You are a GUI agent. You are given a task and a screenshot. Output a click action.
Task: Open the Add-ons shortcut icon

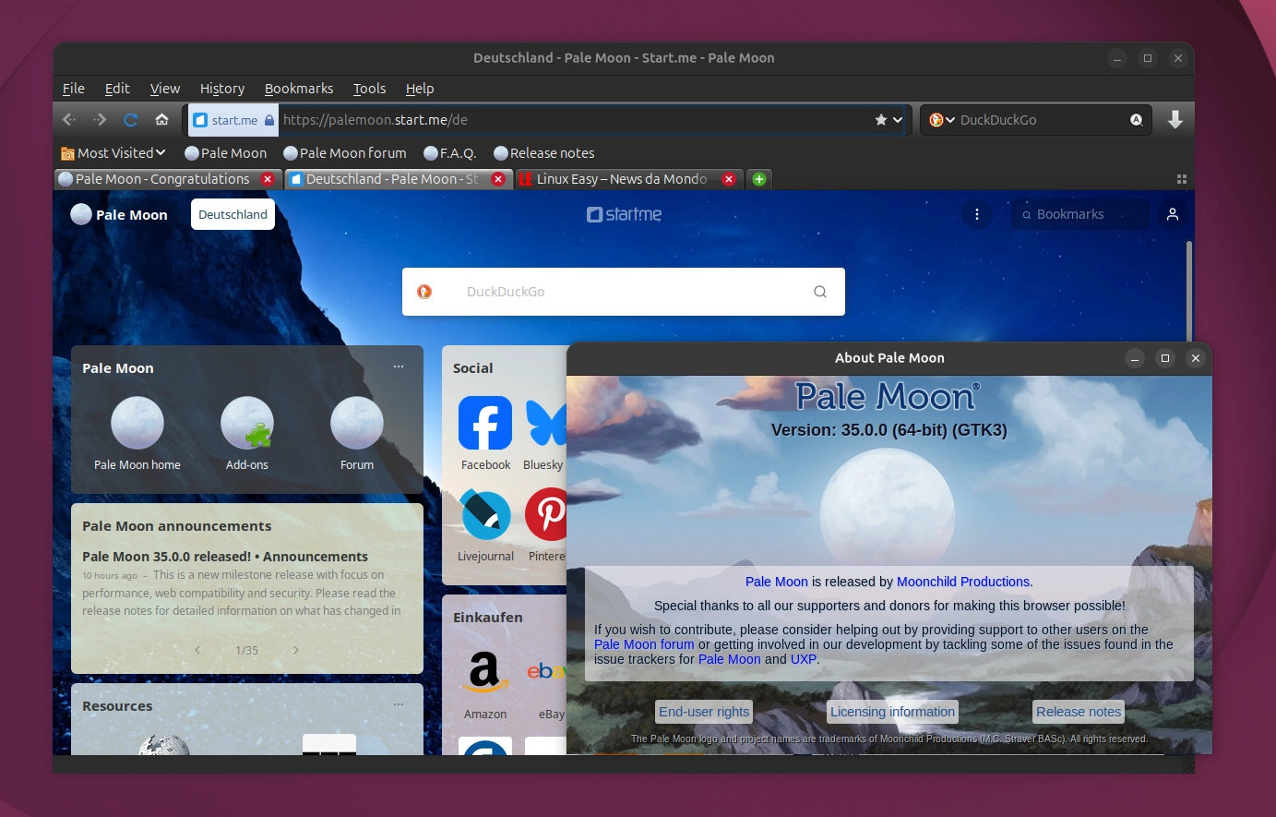point(247,423)
